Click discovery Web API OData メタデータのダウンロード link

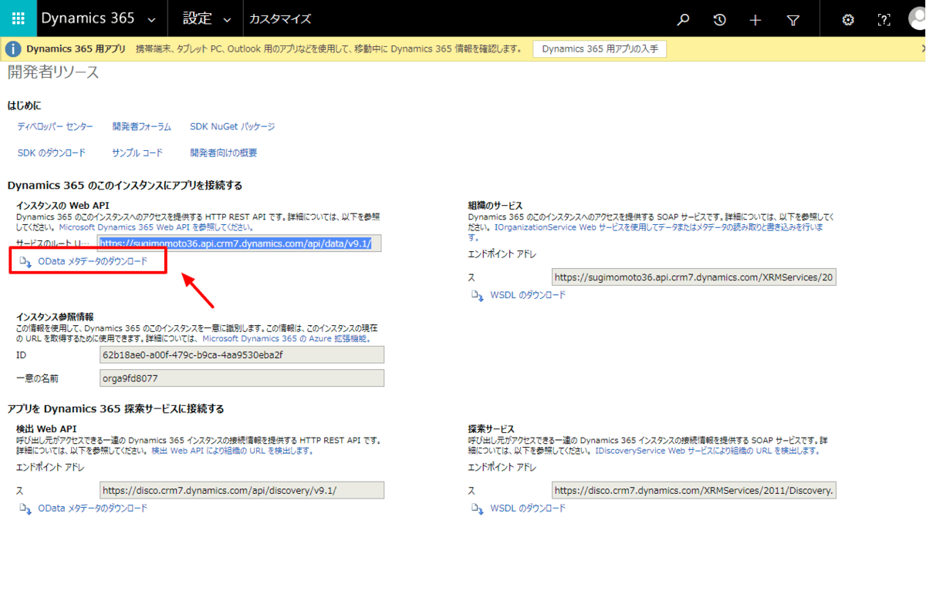(93, 509)
